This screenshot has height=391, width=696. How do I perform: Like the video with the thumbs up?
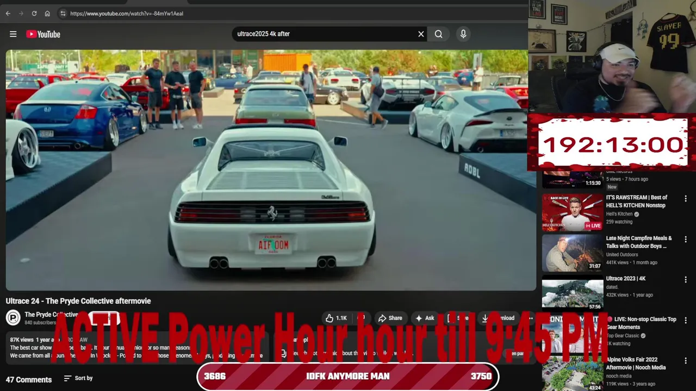point(336,318)
